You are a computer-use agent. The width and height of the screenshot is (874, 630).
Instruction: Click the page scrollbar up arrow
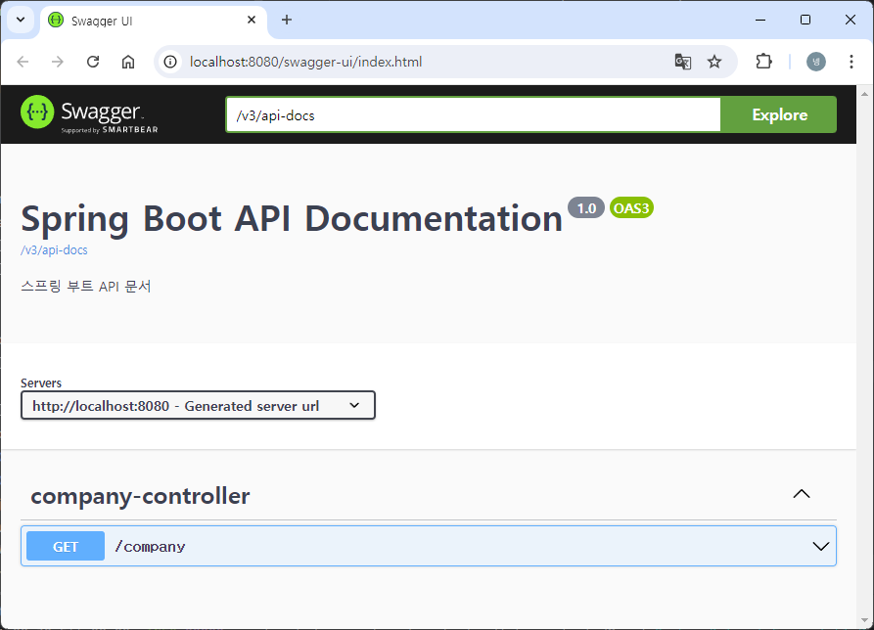pyautogui.click(x=865, y=93)
